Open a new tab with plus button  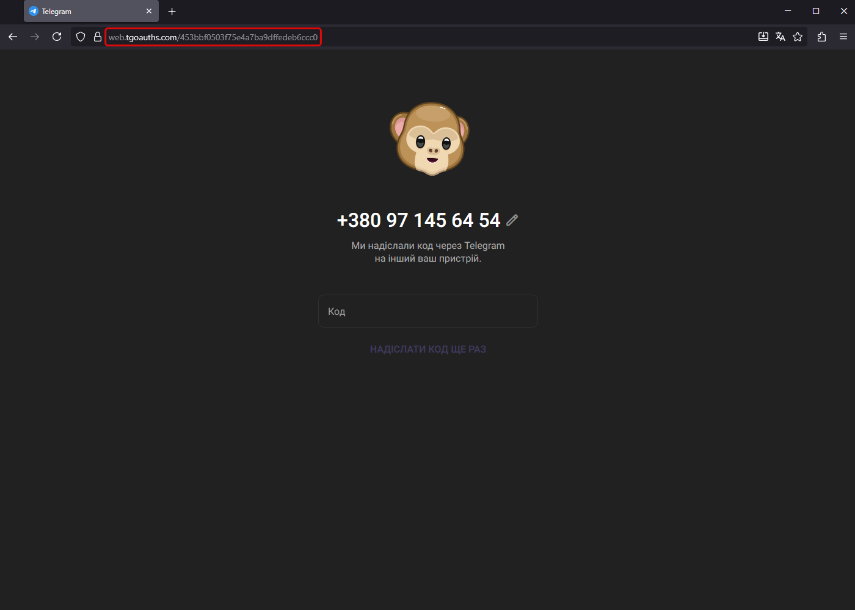pos(172,11)
